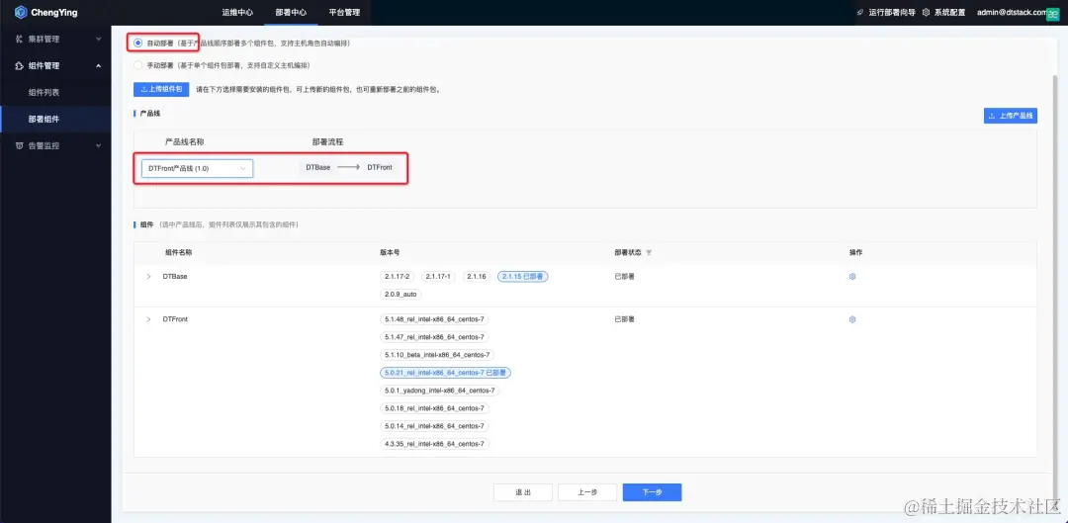The image size is (1068, 523).
Task: Click DTFront step in 部署流程
Action: (380, 167)
